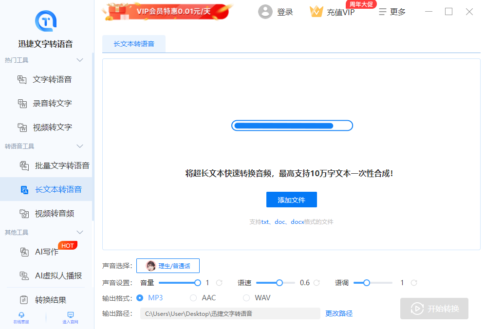The height and width of the screenshot is (329, 485).
Task: View the 转换结果 icon
Action: pyautogui.click(x=24, y=300)
